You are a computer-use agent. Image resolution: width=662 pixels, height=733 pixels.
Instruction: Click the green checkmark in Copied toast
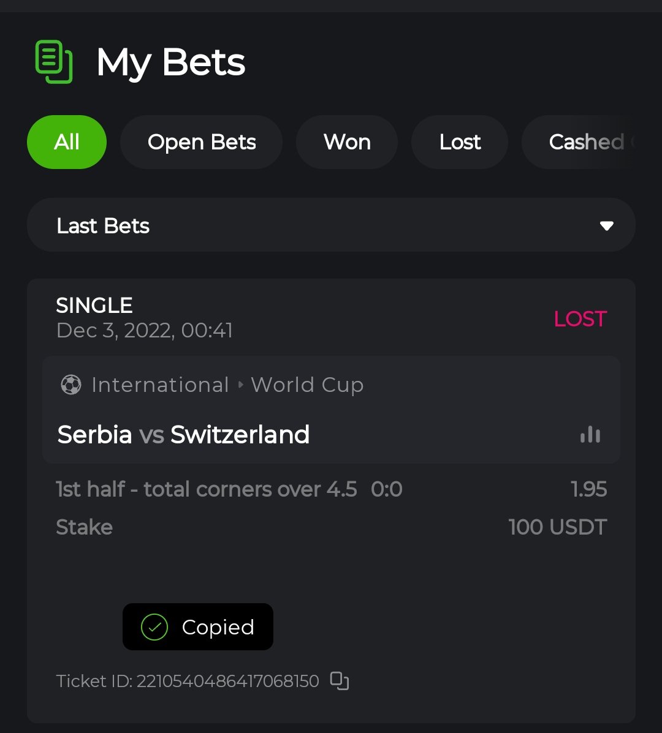[154, 627]
